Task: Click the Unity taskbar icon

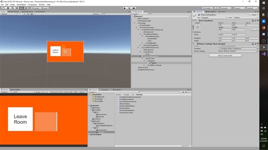Action: [x=263, y=47]
